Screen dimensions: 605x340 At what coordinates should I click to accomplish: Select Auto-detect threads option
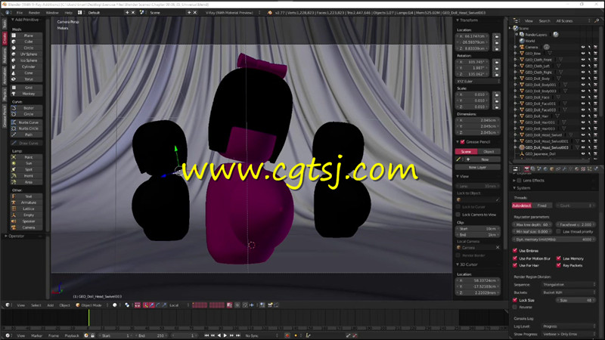[522, 206]
